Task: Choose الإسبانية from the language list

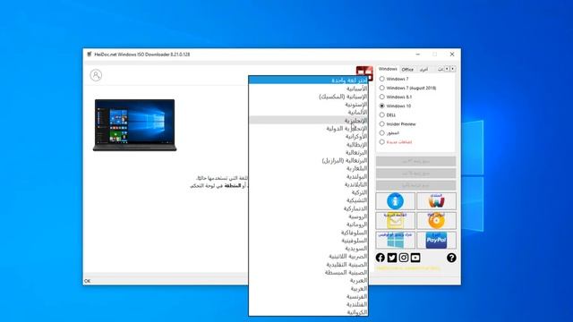Action: point(308,89)
